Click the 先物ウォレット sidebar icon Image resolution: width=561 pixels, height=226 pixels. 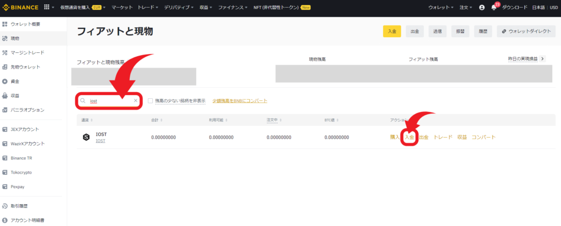(4, 67)
